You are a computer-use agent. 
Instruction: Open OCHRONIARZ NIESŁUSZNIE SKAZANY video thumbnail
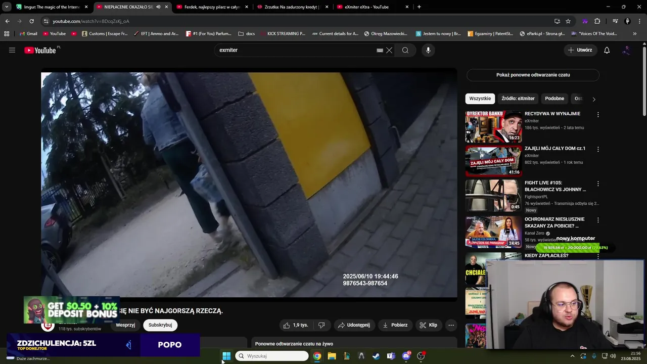[x=493, y=232]
